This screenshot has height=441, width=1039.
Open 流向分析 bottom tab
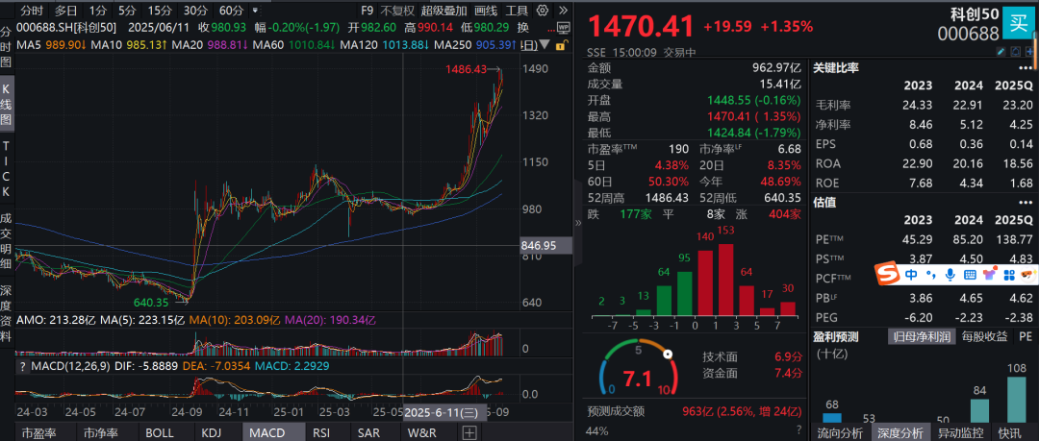click(839, 433)
